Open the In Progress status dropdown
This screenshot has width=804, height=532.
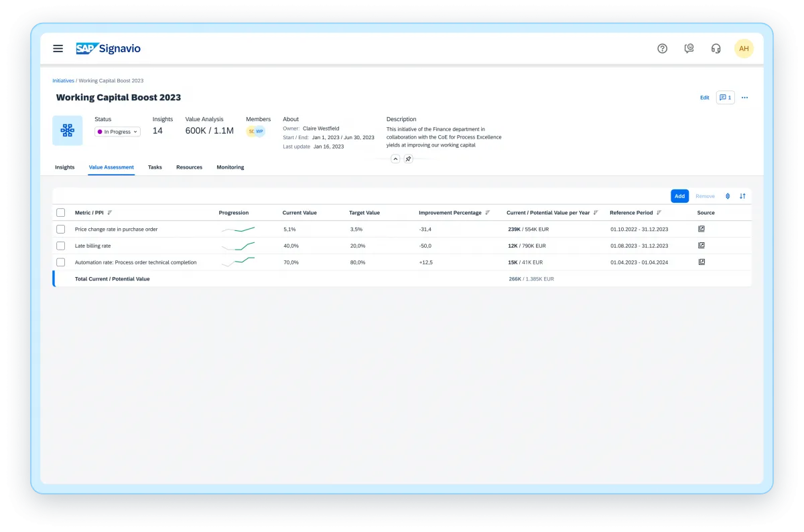pyautogui.click(x=117, y=132)
